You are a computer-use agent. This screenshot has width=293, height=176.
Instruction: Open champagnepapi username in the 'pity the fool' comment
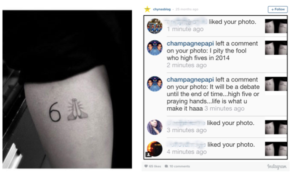pyautogui.click(x=190, y=44)
